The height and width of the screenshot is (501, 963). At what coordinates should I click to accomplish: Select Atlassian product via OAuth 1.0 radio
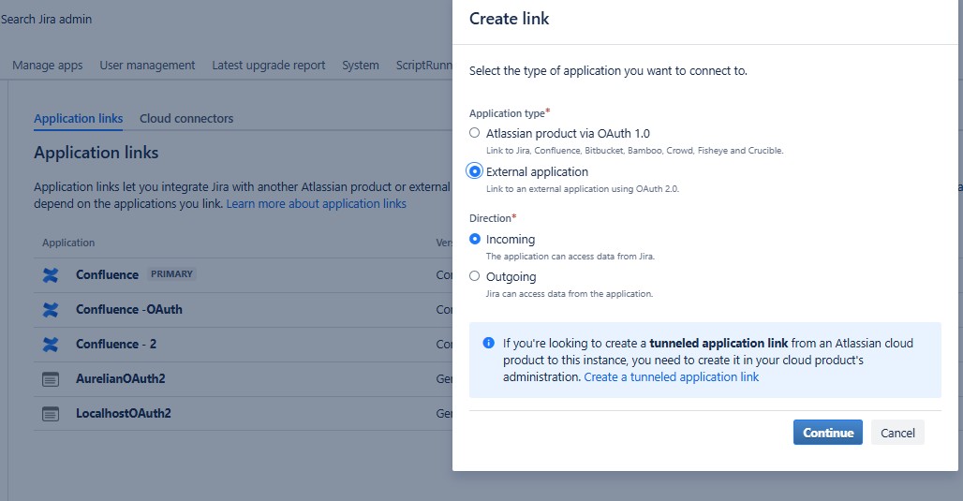[x=474, y=133]
